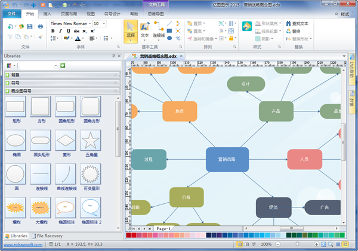
Task: Select the 选择 pointer tool
Action: click(131, 31)
